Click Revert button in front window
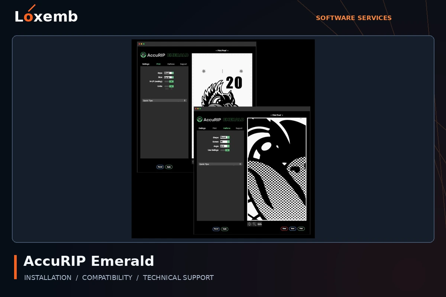Image resolution: width=446 pixels, height=297 pixels. pos(216,229)
